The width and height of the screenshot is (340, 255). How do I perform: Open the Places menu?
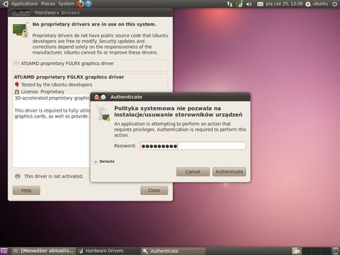point(48,4)
